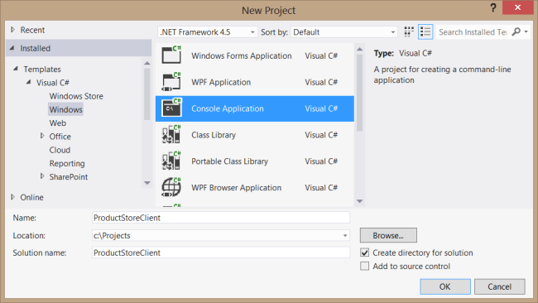This screenshot has width=538, height=303.
Task: Click the WPF Application template icon
Action: point(171,82)
